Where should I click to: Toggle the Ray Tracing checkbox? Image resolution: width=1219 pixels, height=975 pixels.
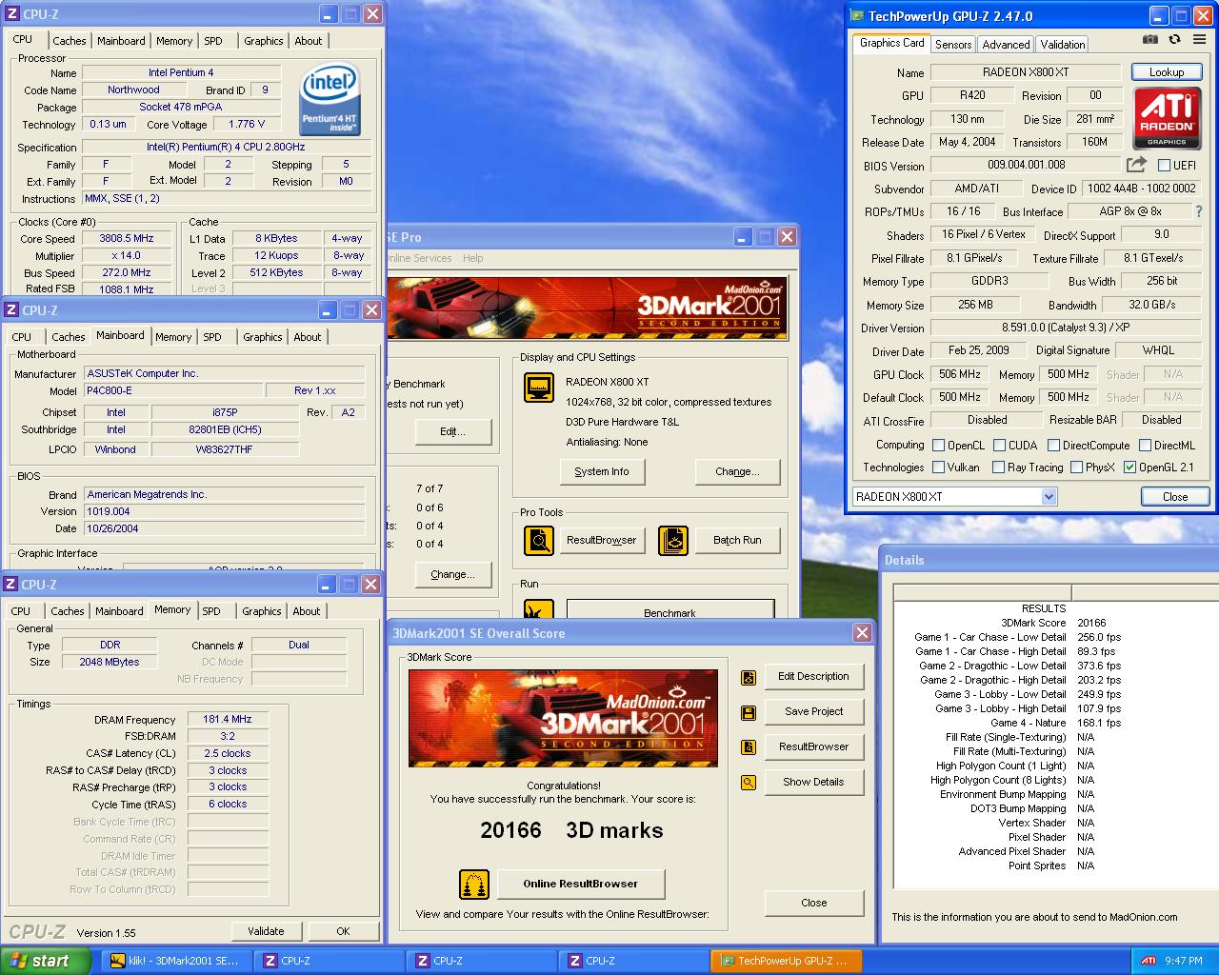998,468
